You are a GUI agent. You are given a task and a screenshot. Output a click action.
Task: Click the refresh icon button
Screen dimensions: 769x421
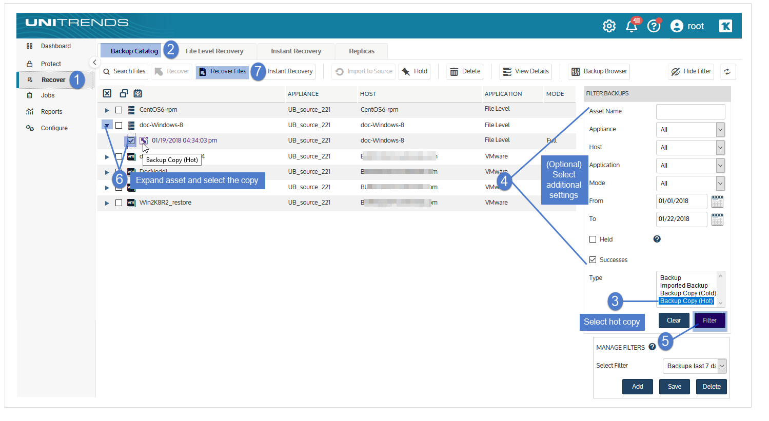(x=727, y=72)
